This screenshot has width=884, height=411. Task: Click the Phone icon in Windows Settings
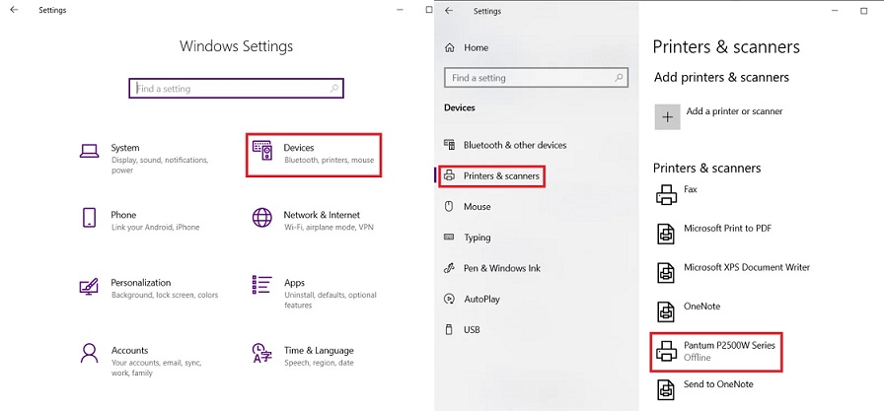click(89, 217)
